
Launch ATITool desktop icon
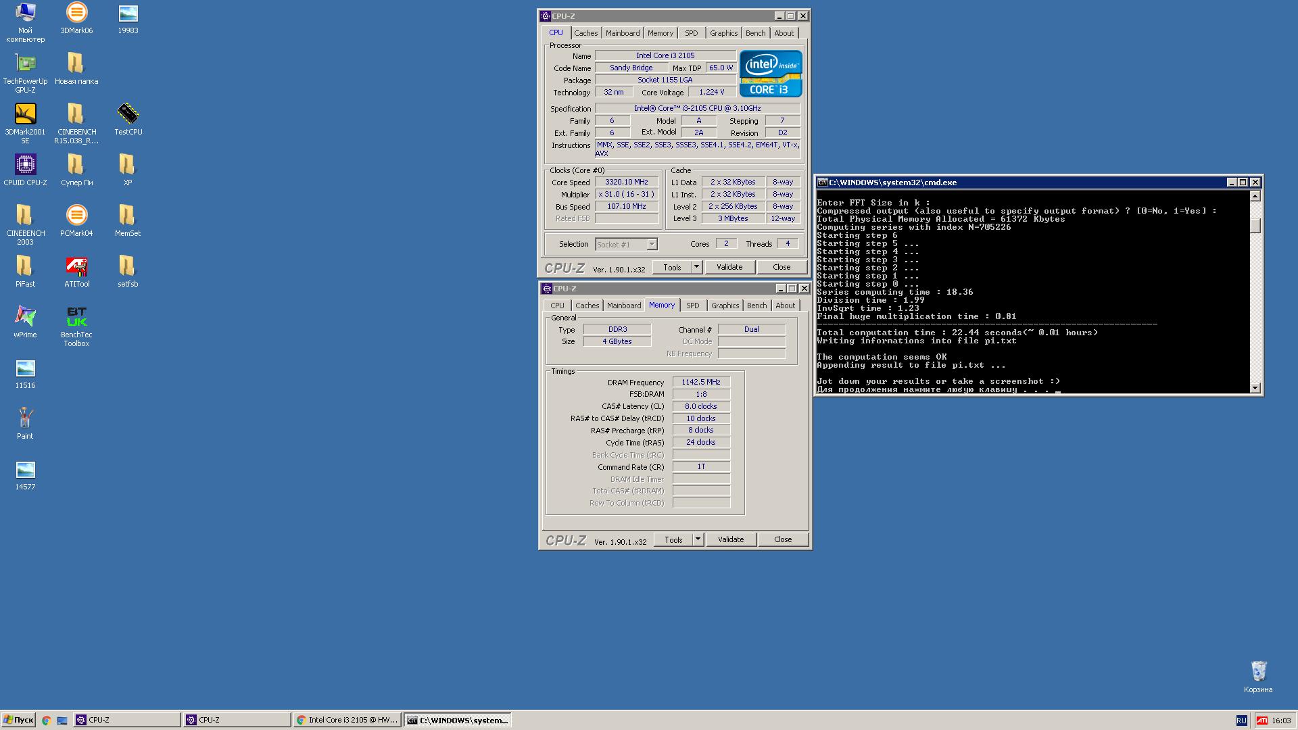point(76,272)
